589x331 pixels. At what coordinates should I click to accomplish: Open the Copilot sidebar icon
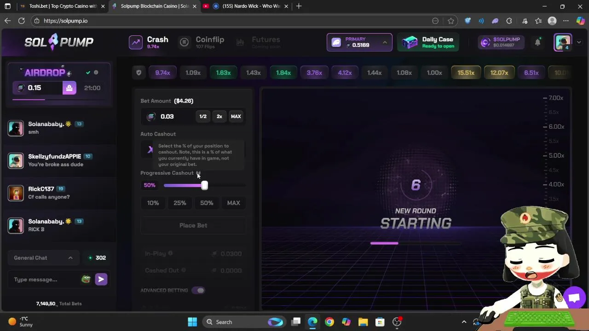click(x=580, y=21)
